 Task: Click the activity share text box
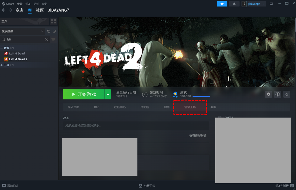(136, 126)
